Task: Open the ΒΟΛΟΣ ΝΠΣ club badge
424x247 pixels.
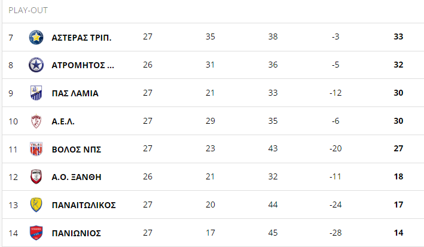Action: [x=36, y=149]
